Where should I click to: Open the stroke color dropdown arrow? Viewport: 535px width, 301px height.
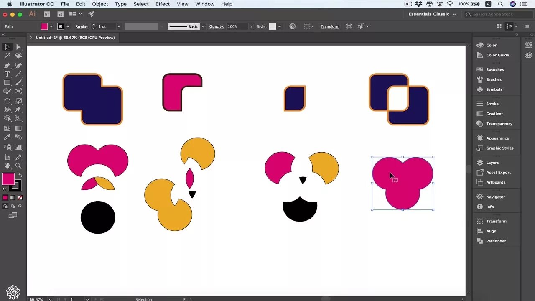68,26
